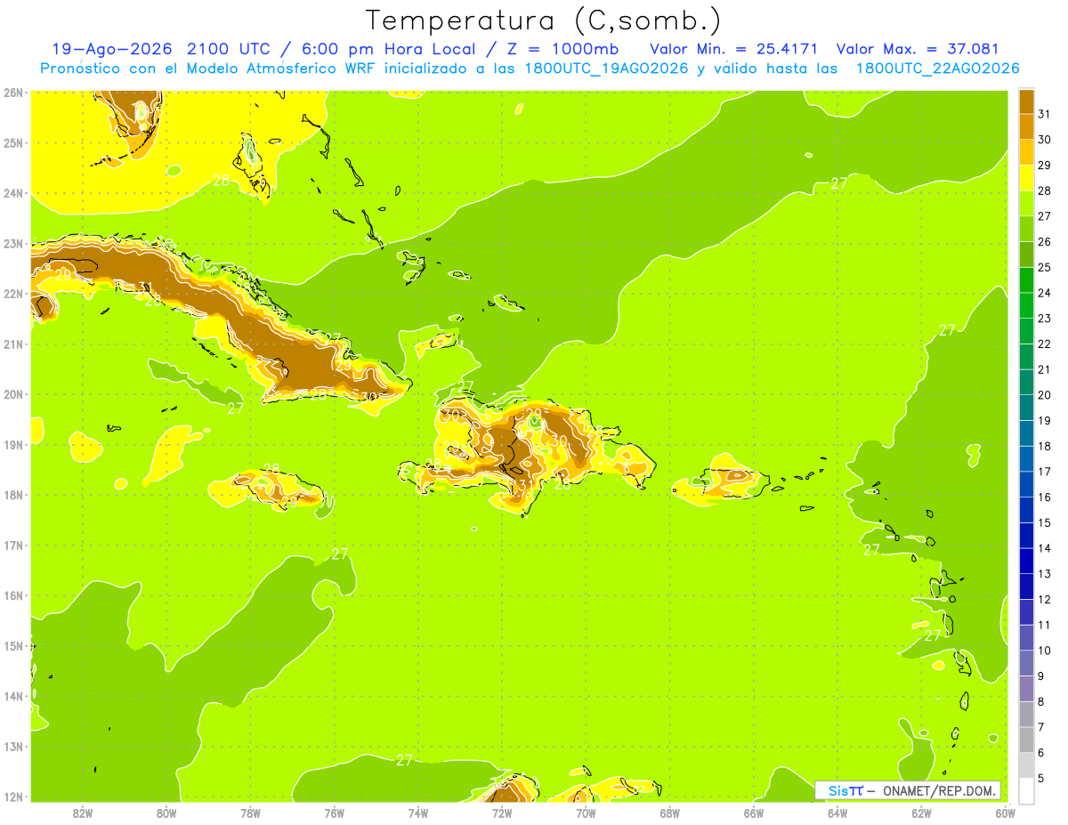Click the 78W longitude label
This screenshot has width=1068, height=825.
(x=250, y=812)
